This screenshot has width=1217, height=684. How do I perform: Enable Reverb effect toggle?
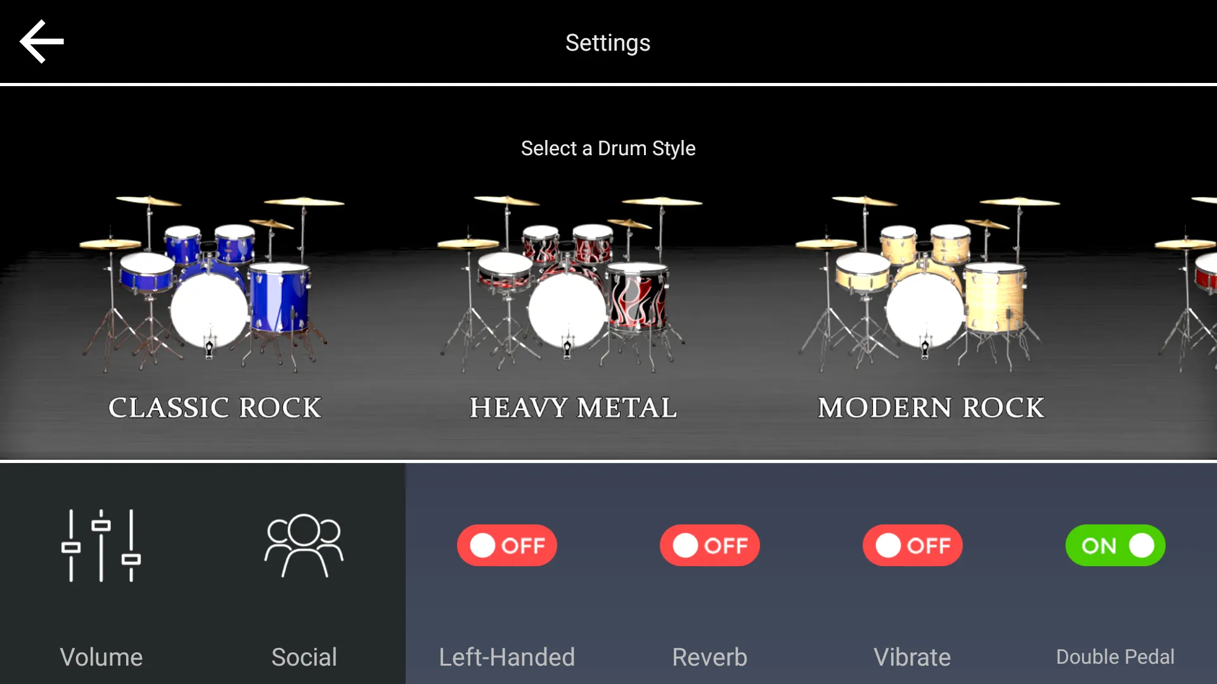710,545
